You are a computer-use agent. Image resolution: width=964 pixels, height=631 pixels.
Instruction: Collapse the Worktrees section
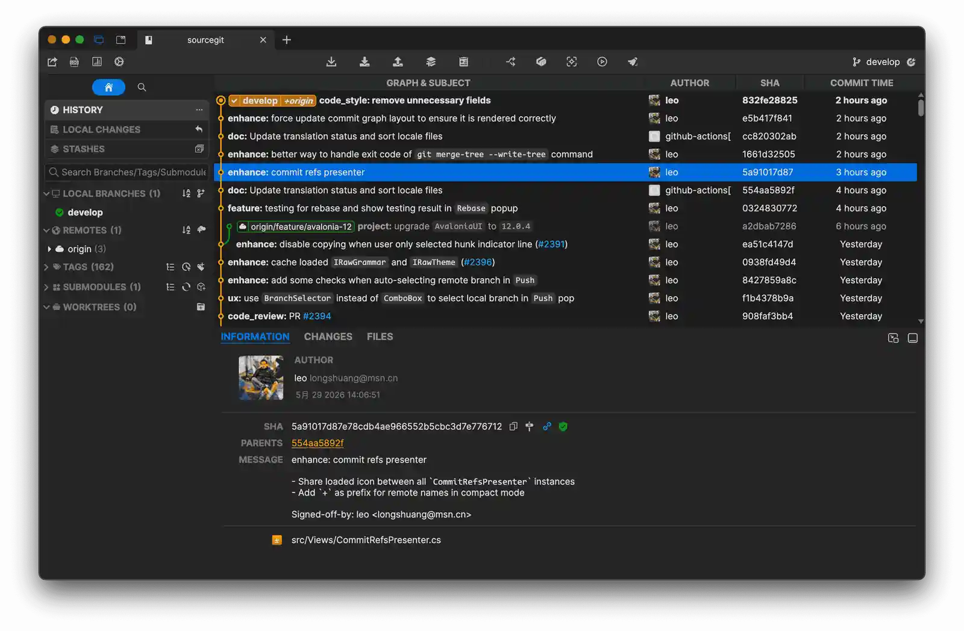[x=46, y=307]
